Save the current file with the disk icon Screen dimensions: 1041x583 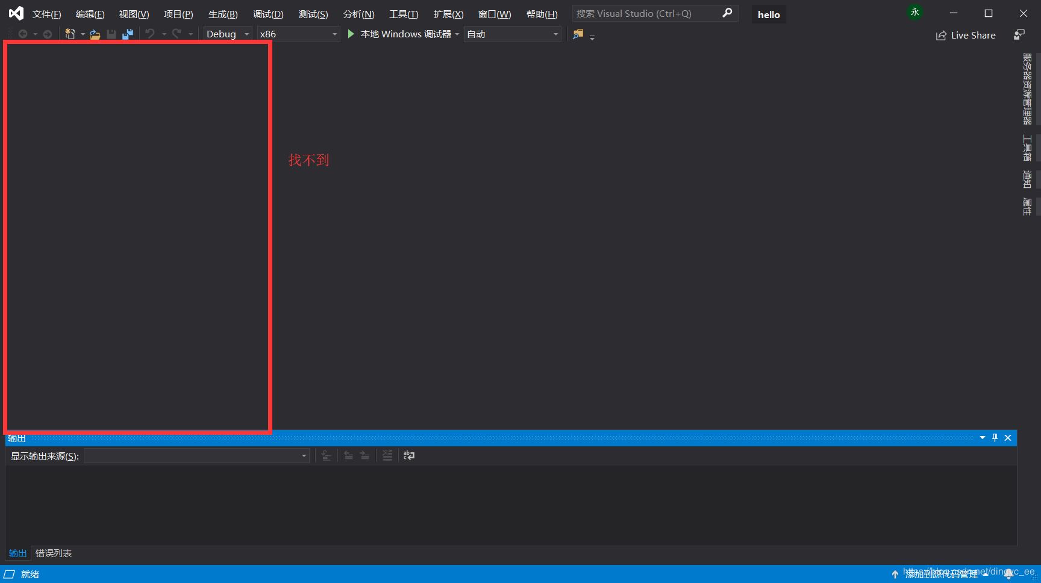(111, 34)
